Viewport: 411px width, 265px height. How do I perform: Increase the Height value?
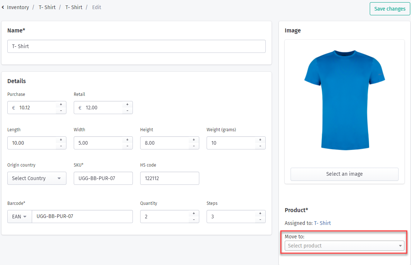(x=194, y=140)
